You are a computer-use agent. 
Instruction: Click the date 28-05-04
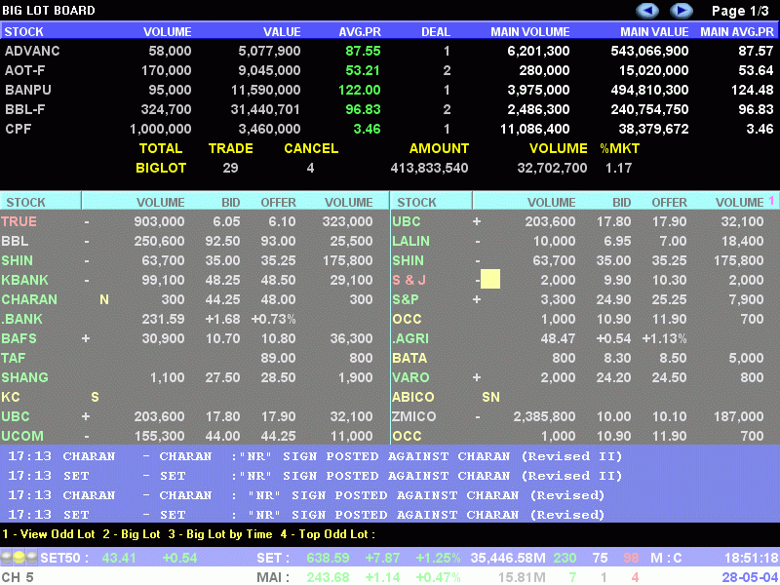pyautogui.click(x=750, y=577)
